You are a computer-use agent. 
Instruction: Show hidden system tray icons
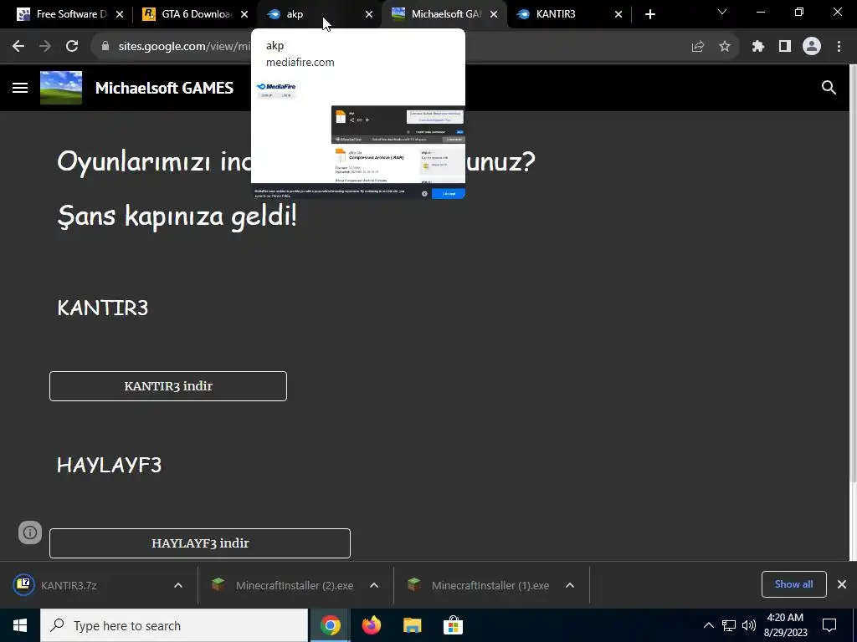pyautogui.click(x=708, y=625)
